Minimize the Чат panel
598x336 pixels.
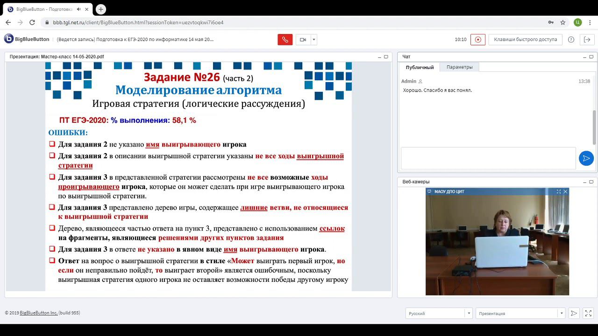point(584,57)
